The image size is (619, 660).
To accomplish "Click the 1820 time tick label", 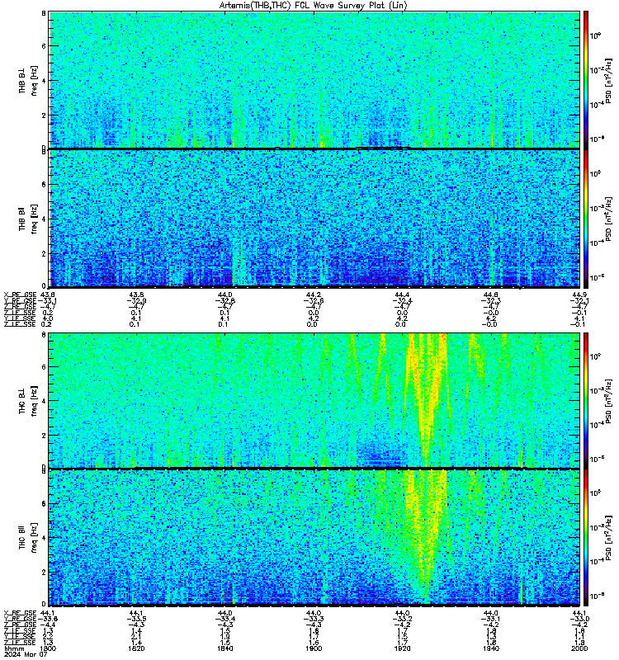I will coord(136,648).
